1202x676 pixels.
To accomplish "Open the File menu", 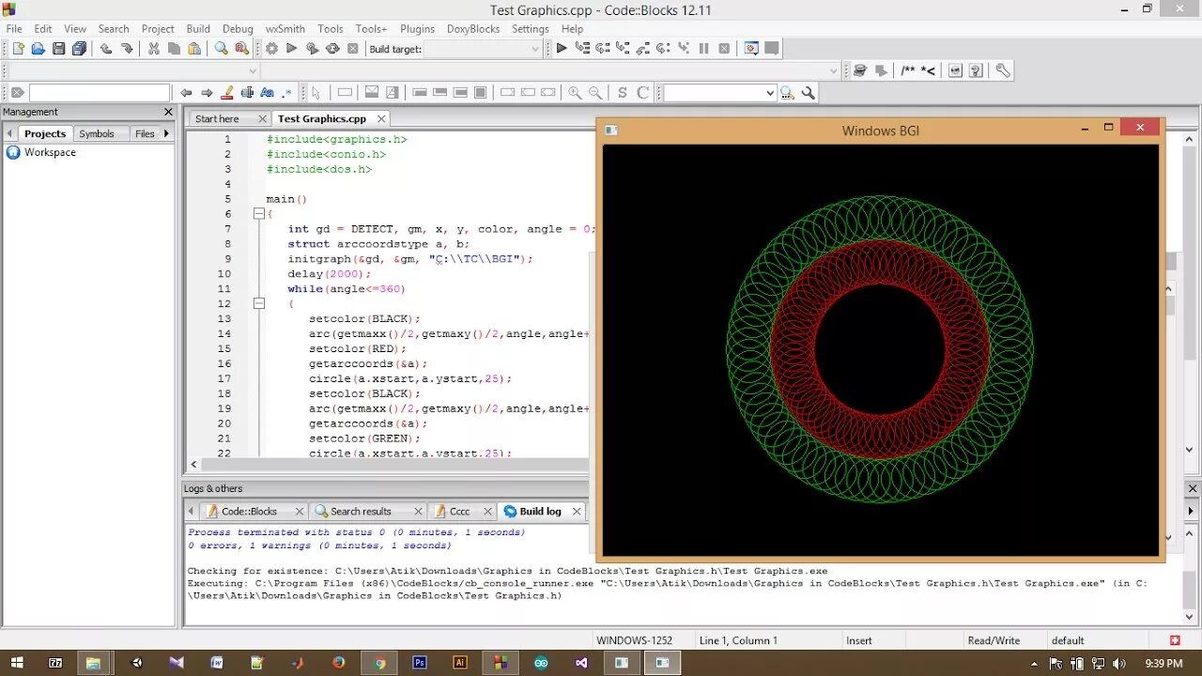I will (14, 29).
